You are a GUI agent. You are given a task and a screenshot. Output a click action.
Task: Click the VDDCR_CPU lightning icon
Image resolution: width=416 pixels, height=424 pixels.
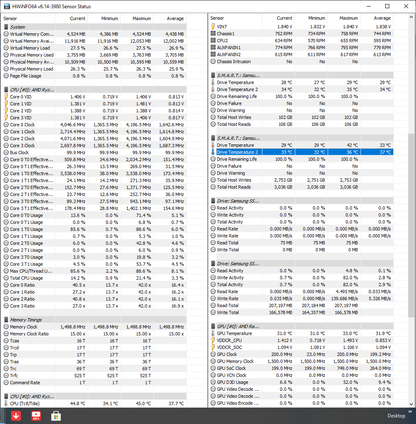tap(213, 340)
